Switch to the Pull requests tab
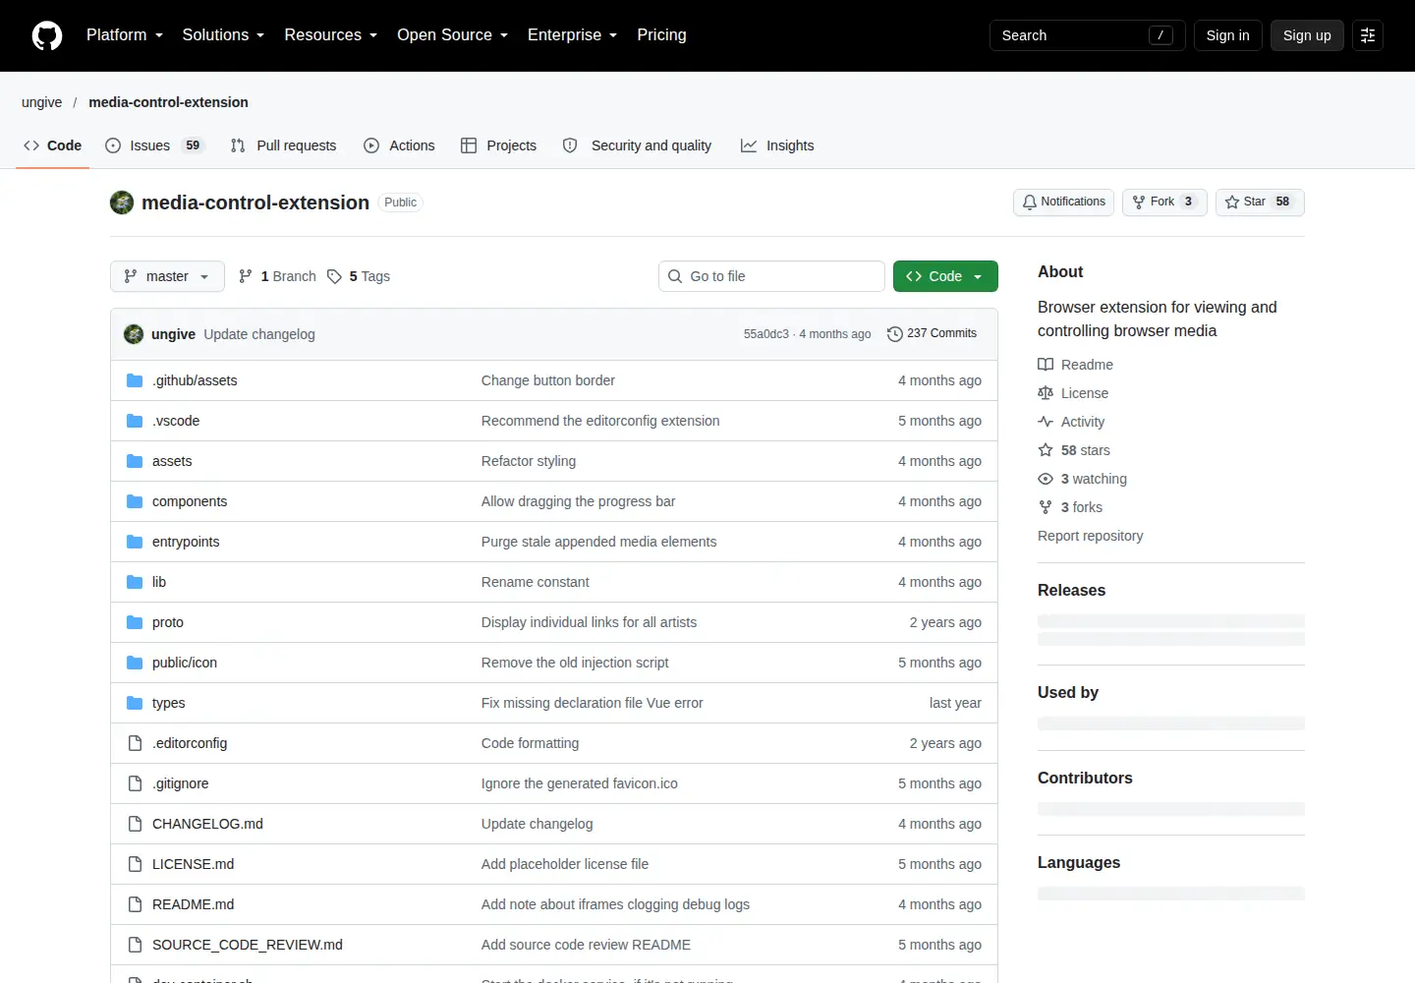Viewport: 1415px width, 983px height. coord(283,145)
